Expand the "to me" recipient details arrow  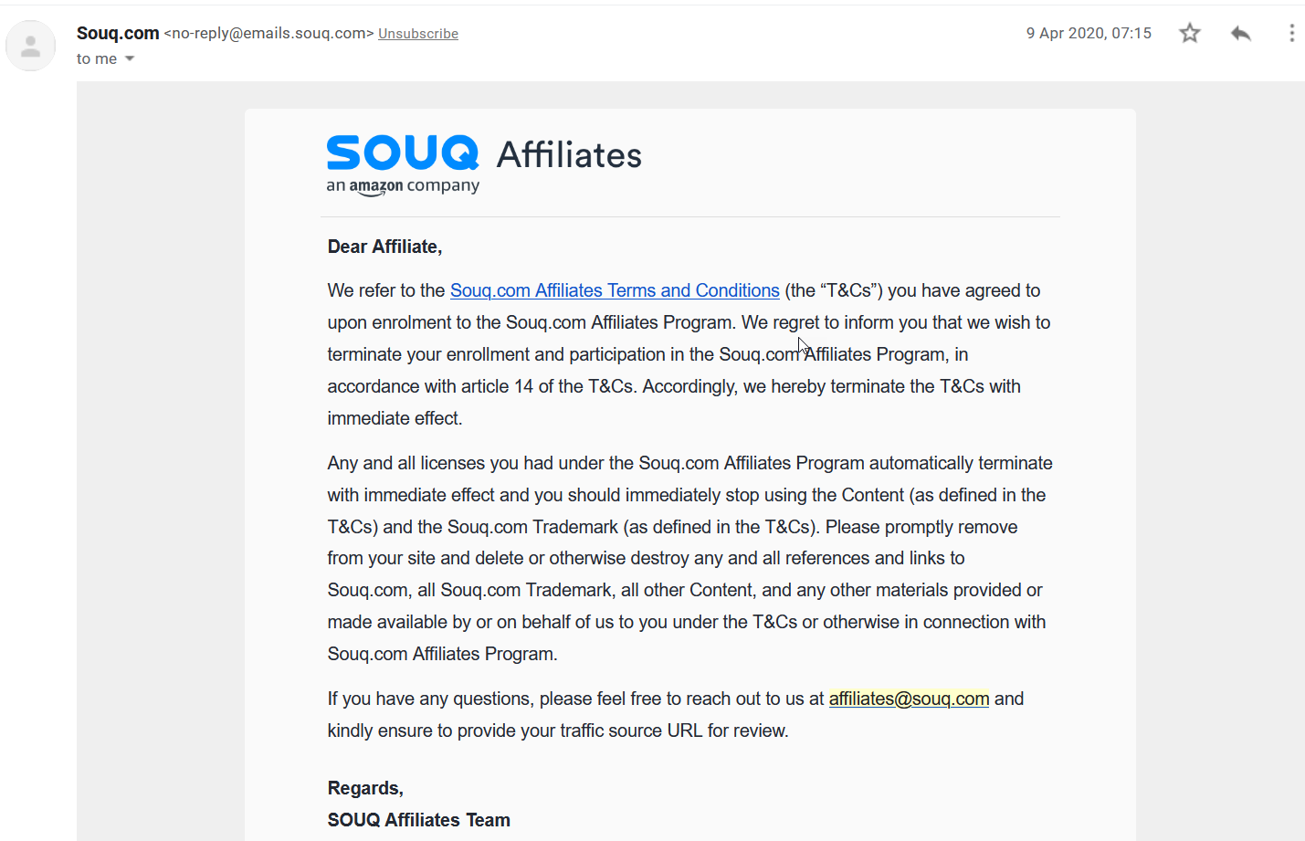(130, 58)
